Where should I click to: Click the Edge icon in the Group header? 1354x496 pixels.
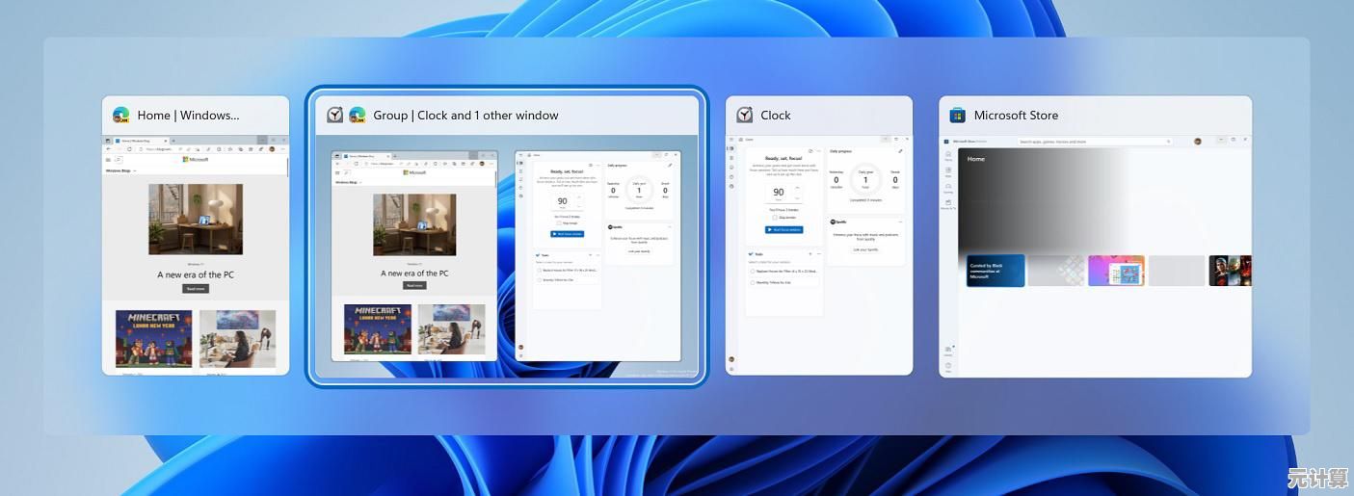pyautogui.click(x=358, y=116)
